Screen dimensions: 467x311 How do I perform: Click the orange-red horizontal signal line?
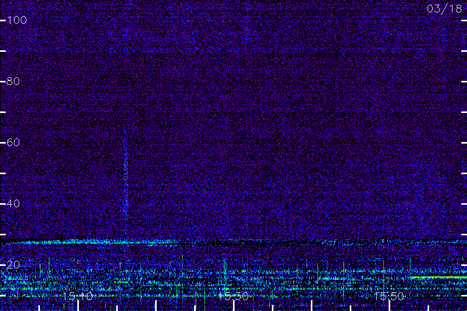[x=438, y=277]
